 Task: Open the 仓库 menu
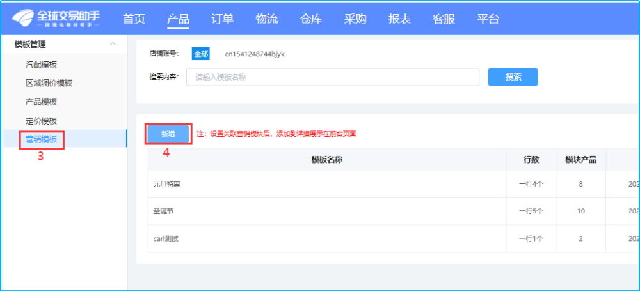tap(311, 19)
